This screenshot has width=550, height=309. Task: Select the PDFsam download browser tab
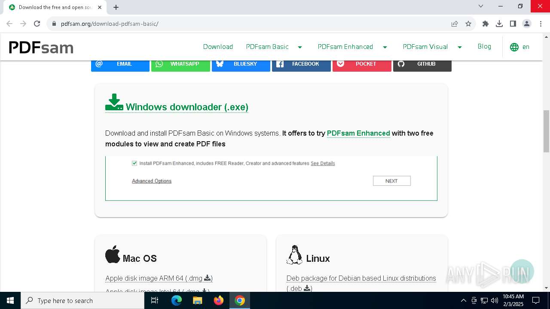click(x=55, y=7)
